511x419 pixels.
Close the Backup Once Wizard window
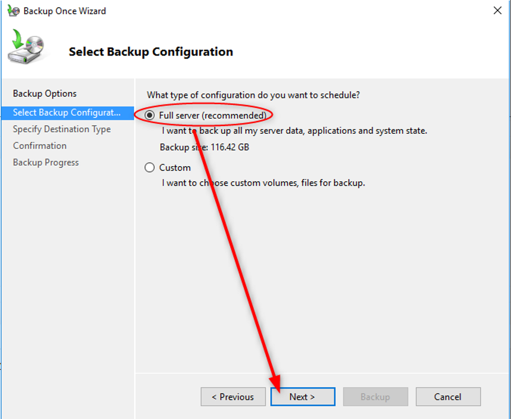point(497,11)
